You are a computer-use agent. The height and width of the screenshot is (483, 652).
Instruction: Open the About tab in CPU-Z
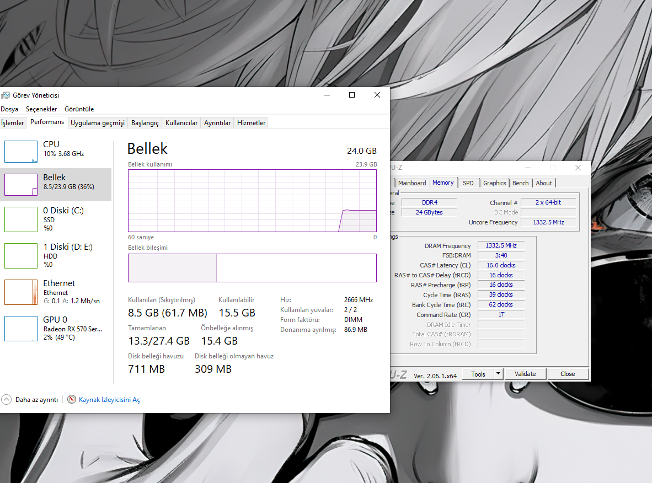point(544,183)
